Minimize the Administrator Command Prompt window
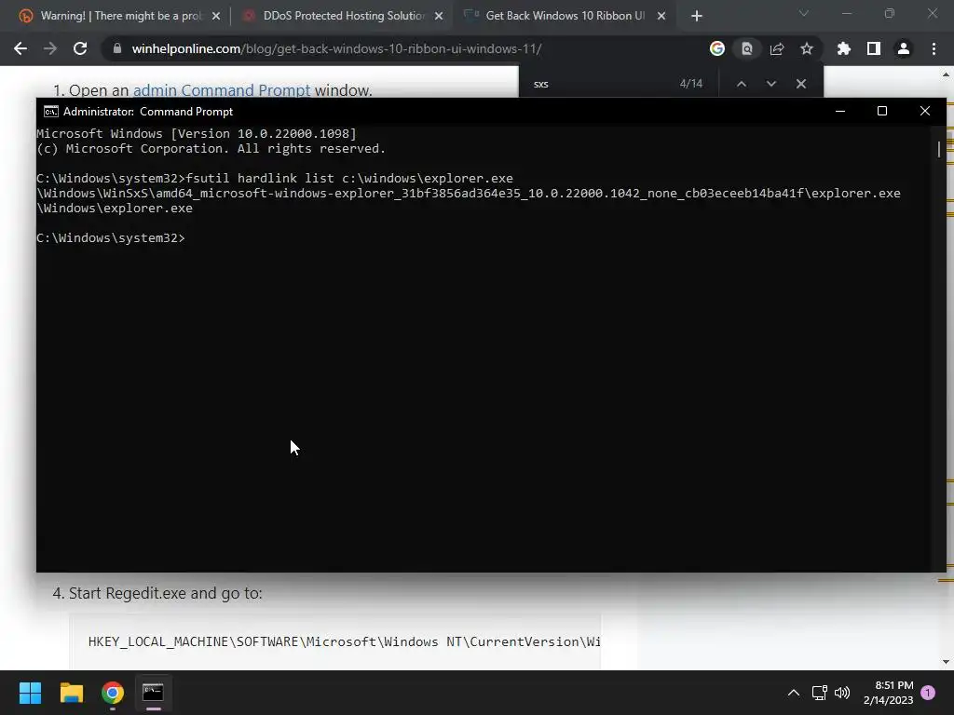Viewport: 954px width, 715px height. click(840, 112)
